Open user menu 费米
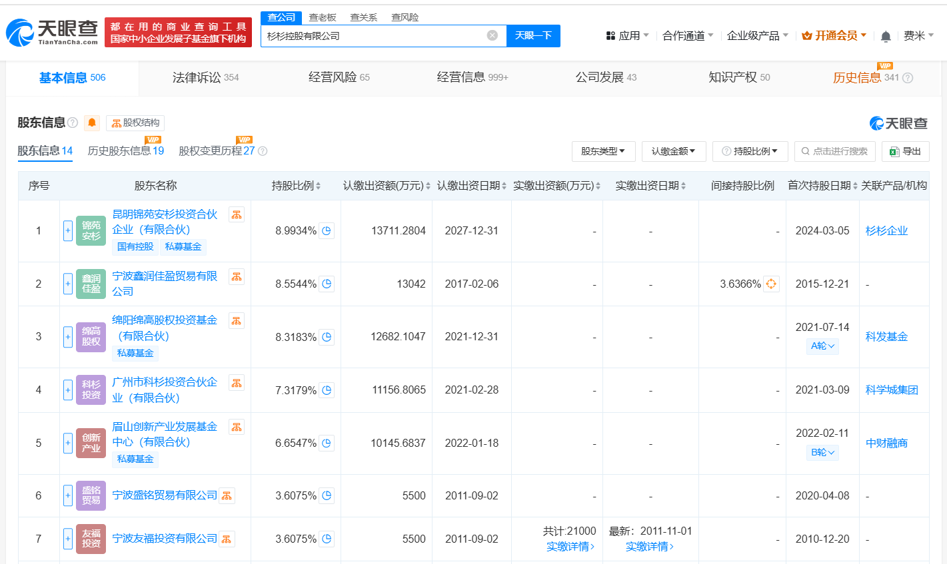The image size is (947, 564). click(918, 36)
